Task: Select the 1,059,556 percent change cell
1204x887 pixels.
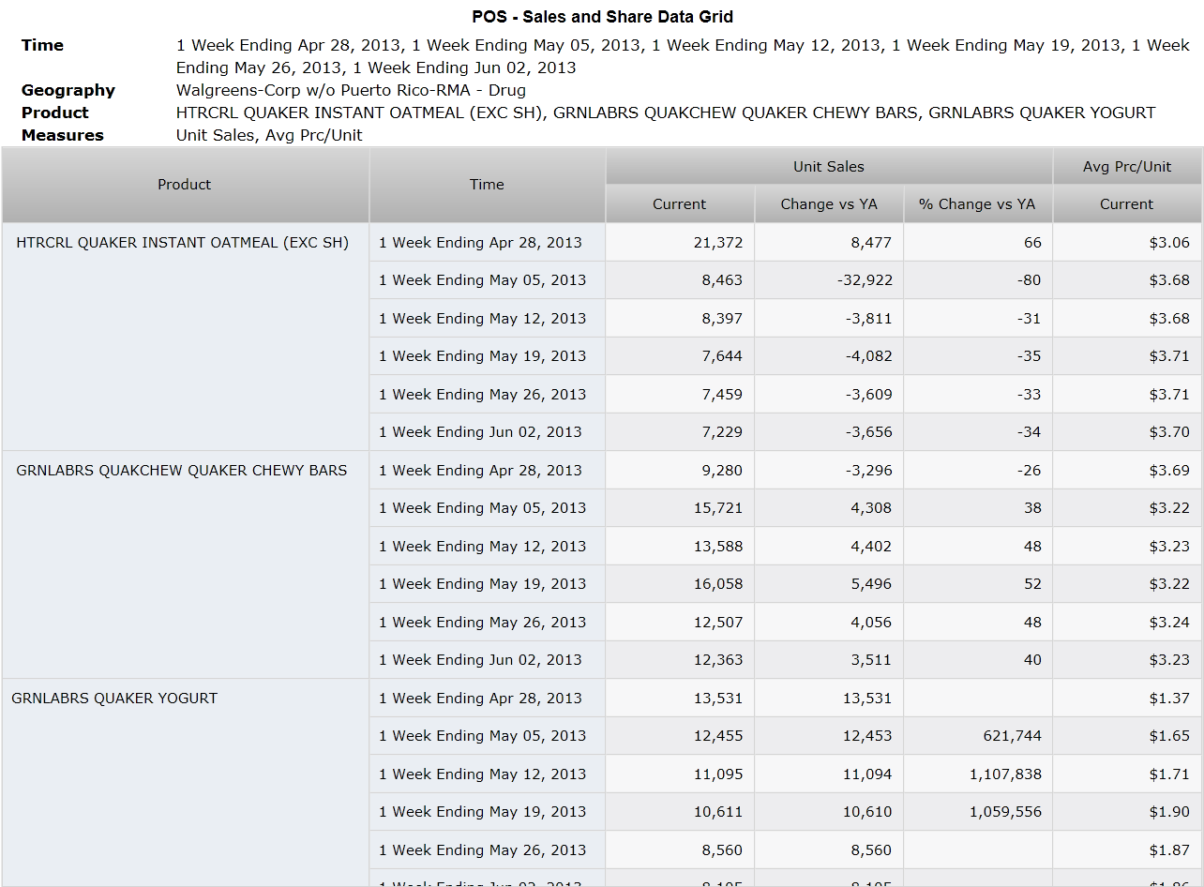Action: coord(978,812)
